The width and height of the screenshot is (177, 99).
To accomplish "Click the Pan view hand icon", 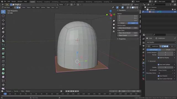I will click(114, 24).
